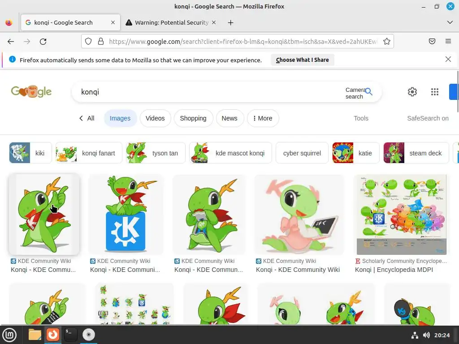Switch to the Videos filter
The image size is (459, 344).
155,118
